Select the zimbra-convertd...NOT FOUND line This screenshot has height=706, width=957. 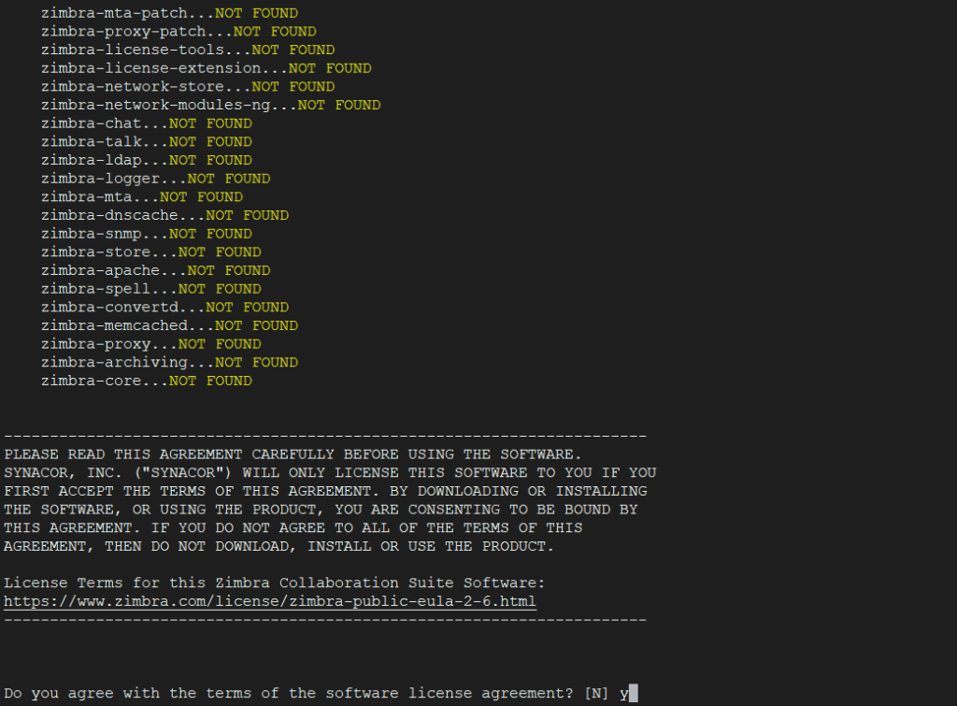pos(164,308)
